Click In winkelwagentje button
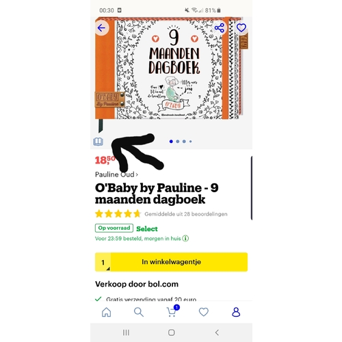 point(172,262)
